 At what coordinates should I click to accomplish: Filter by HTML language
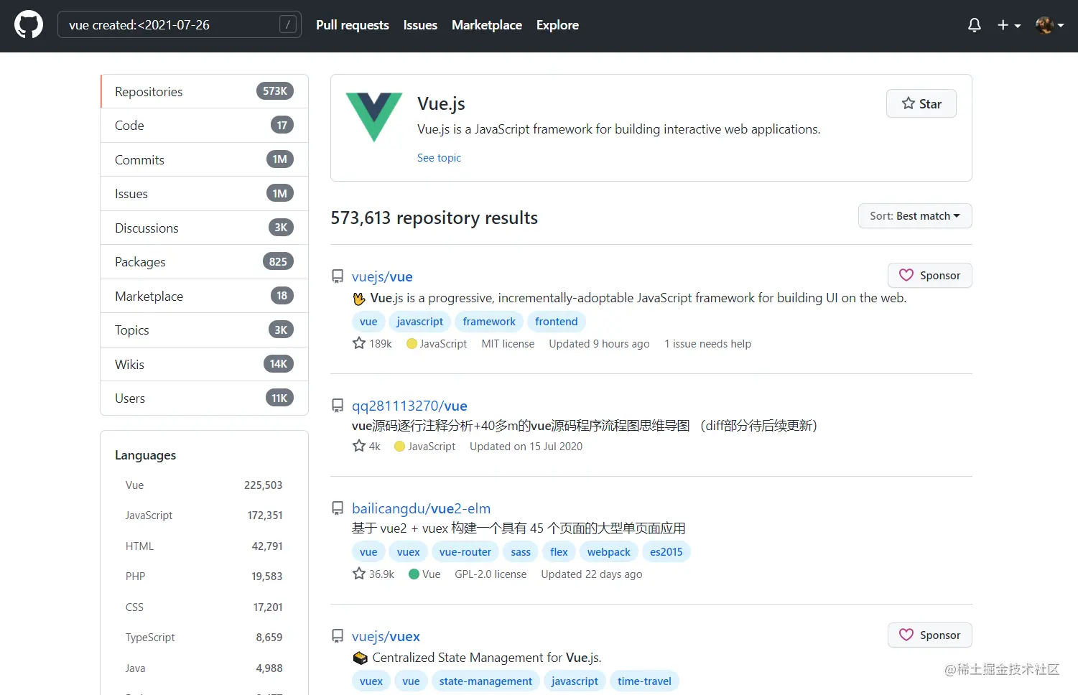(204, 546)
